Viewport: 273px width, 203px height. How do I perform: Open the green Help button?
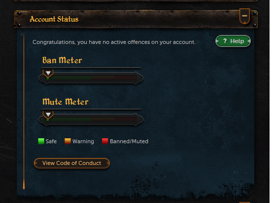click(233, 41)
